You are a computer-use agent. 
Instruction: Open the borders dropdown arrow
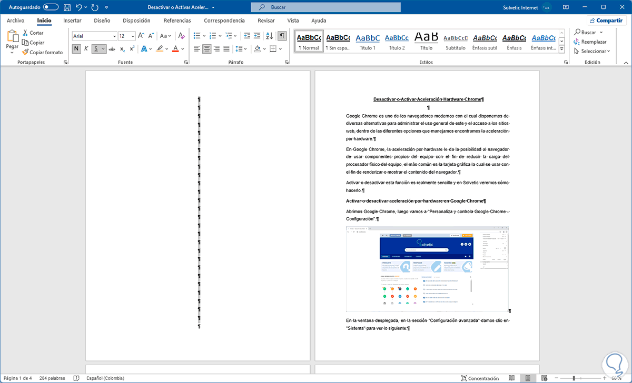pos(281,49)
